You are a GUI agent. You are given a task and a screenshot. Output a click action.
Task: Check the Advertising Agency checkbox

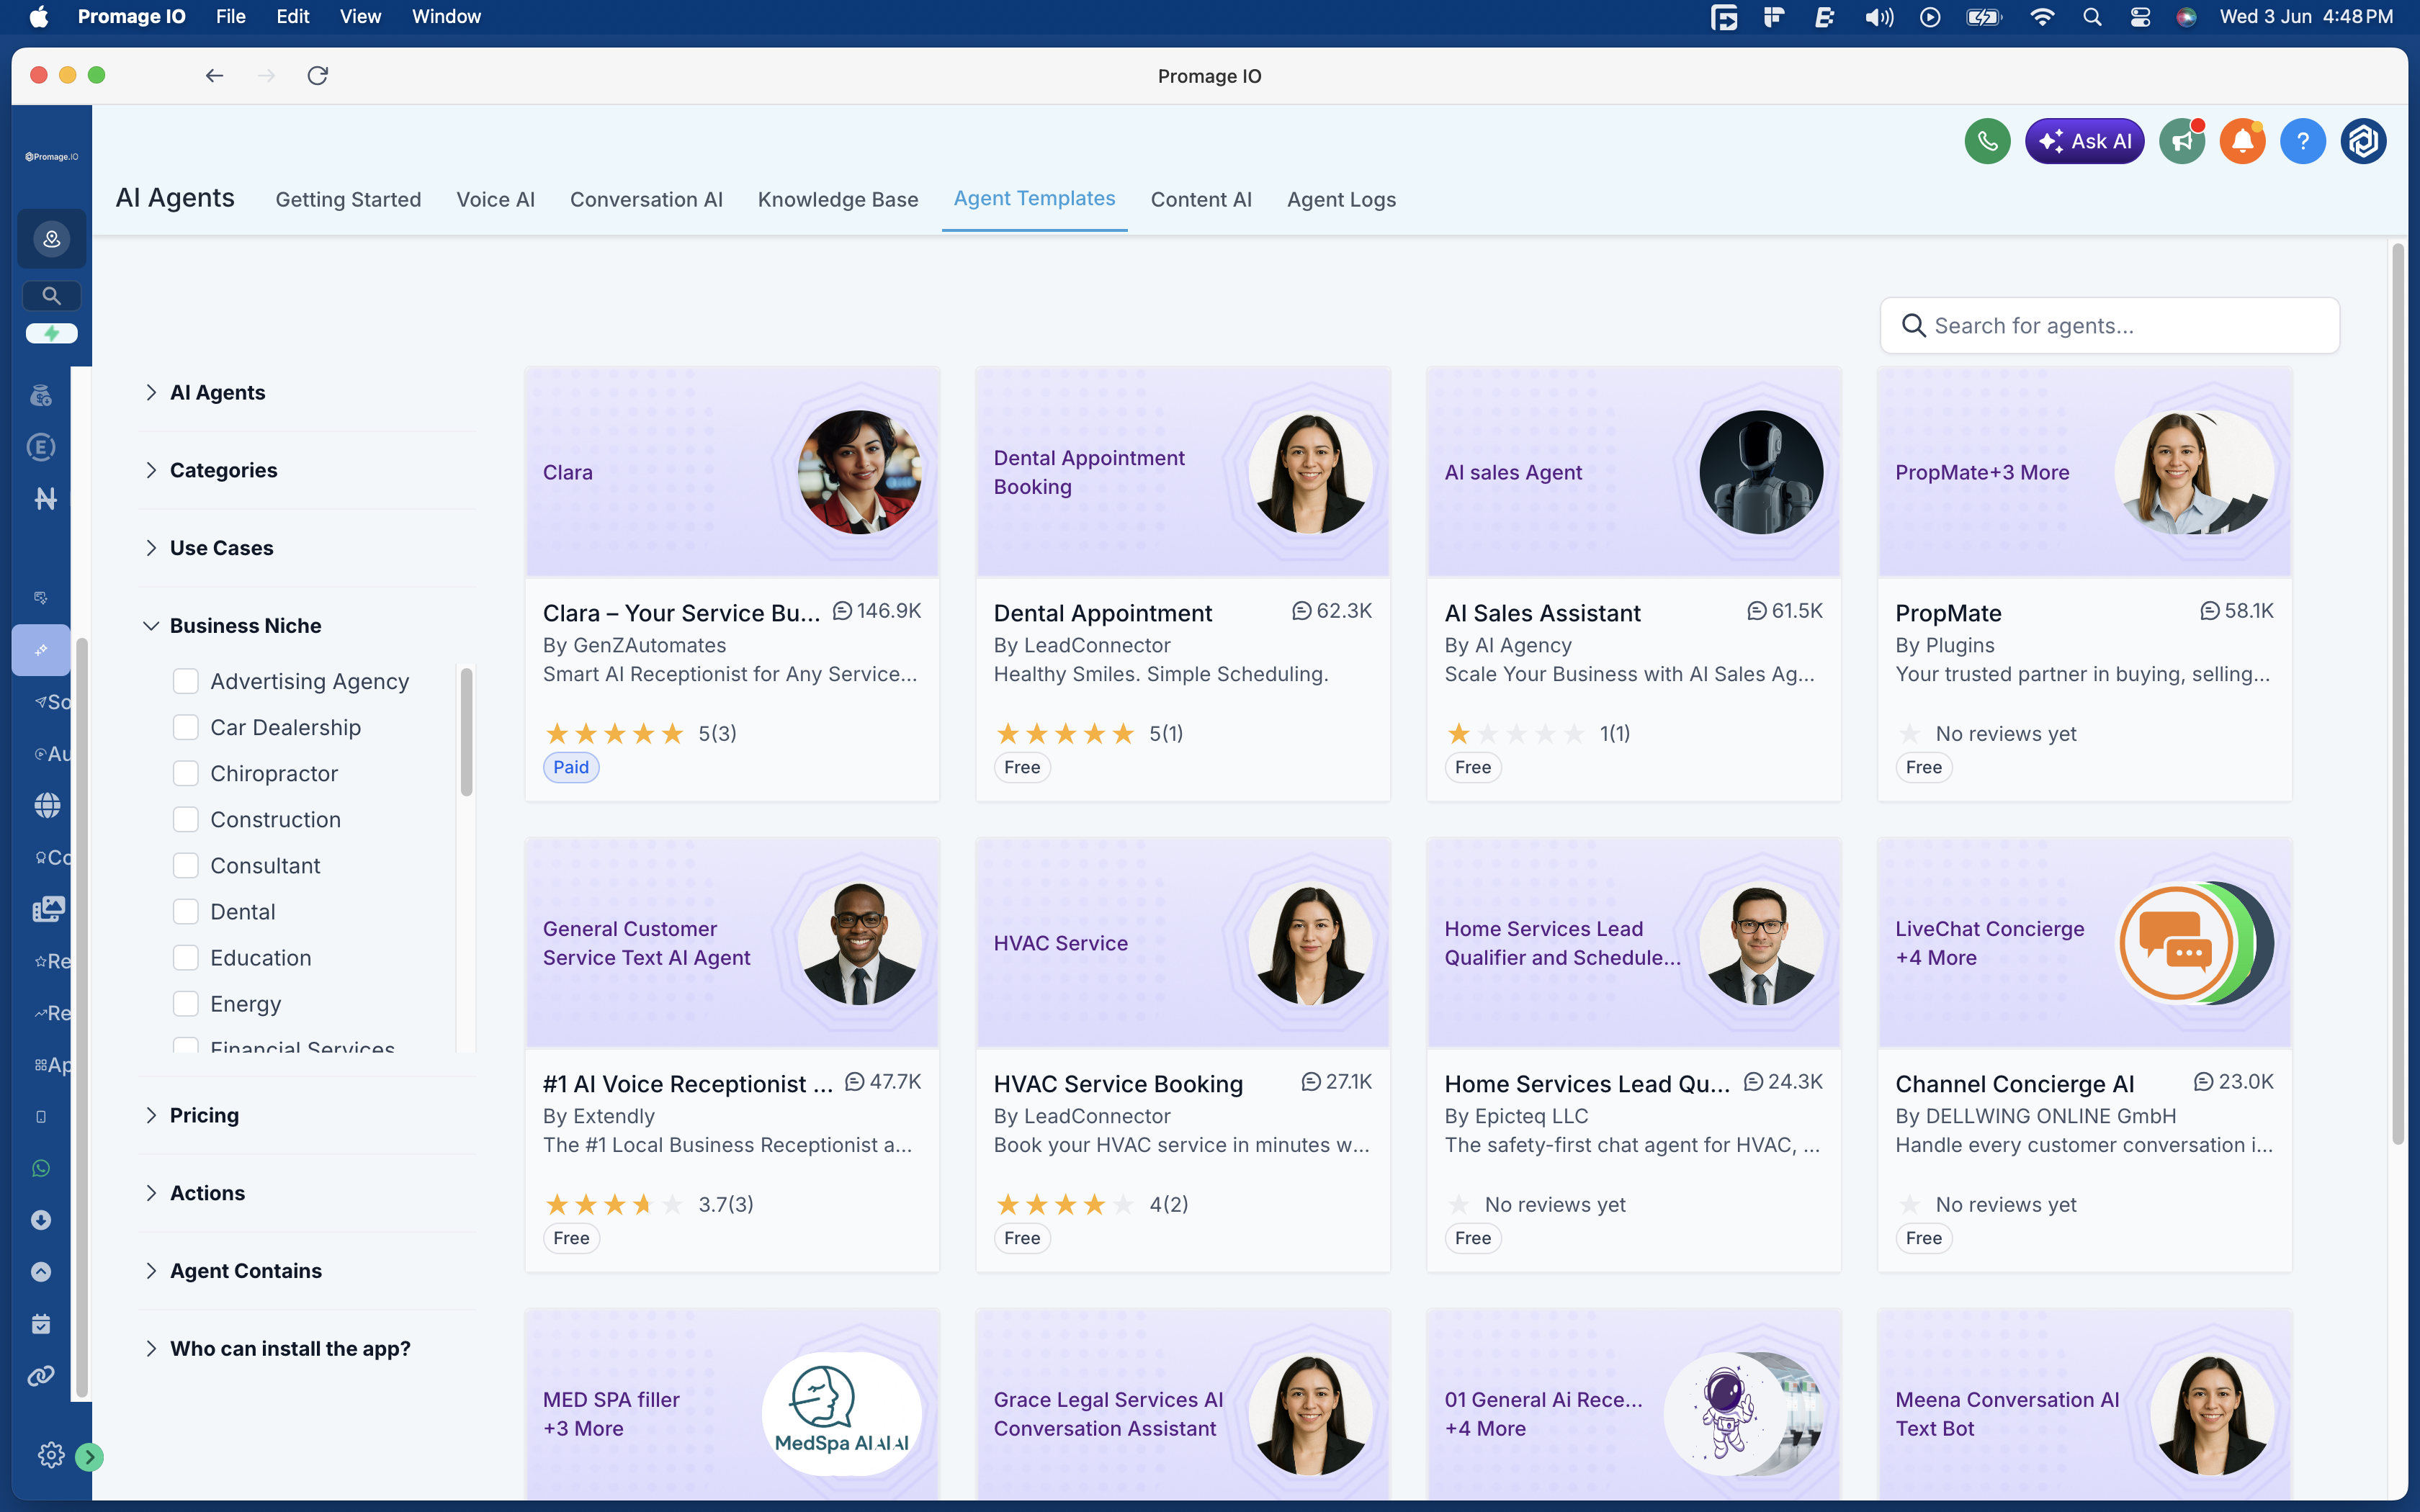(x=186, y=681)
